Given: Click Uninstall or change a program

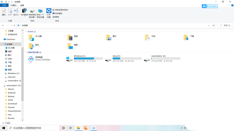Looking at the screenshot, I should click(x=60, y=10).
